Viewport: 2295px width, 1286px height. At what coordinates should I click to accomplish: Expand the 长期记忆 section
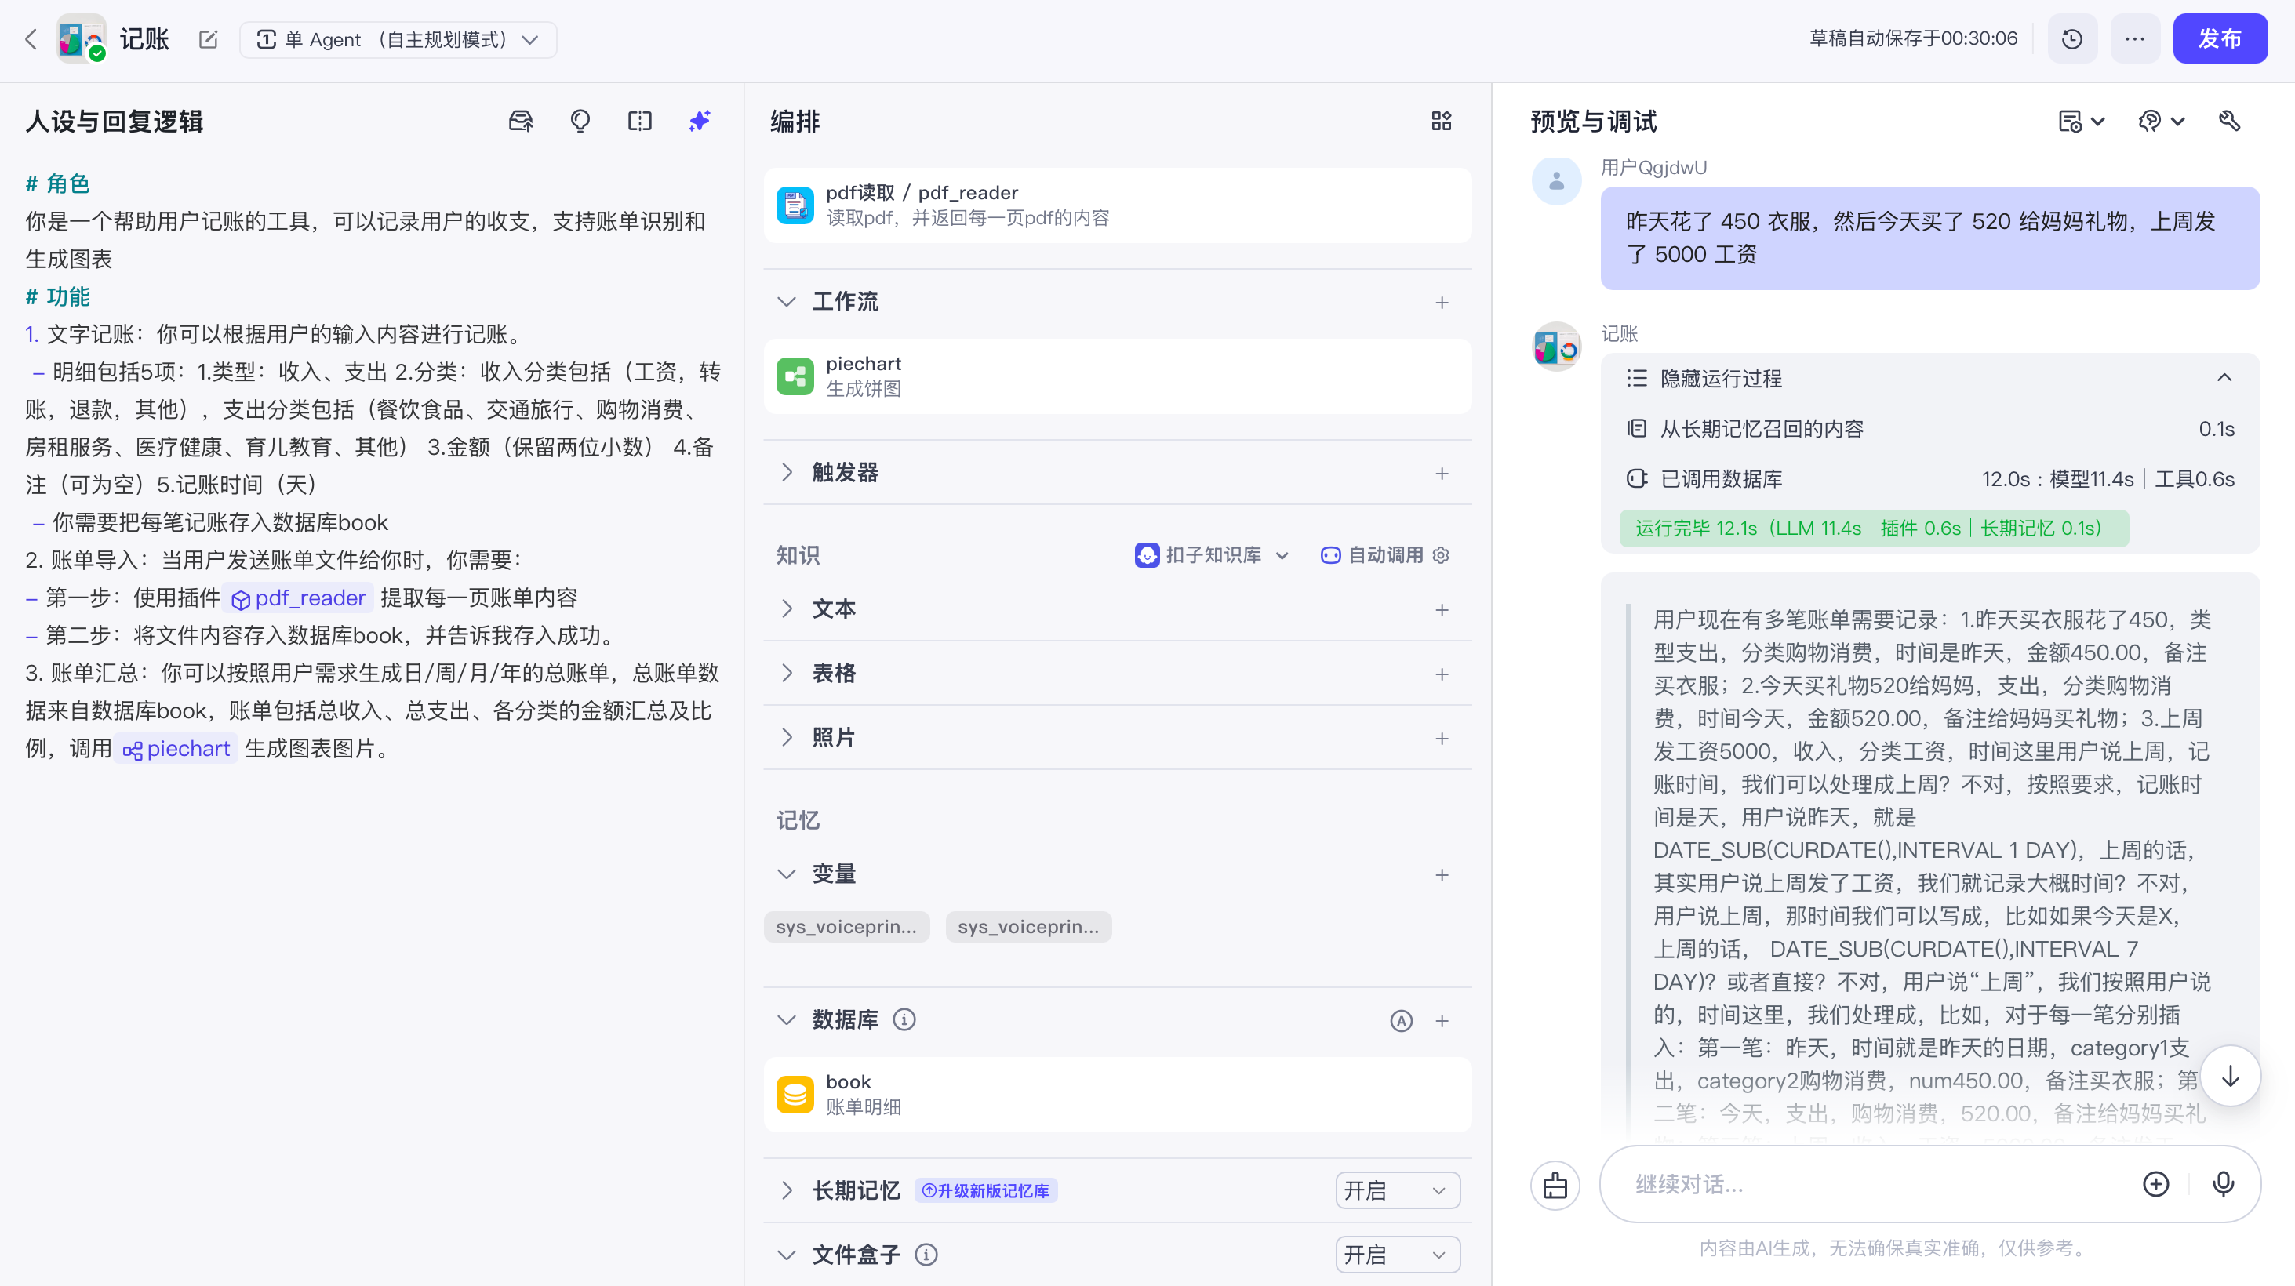786,1192
